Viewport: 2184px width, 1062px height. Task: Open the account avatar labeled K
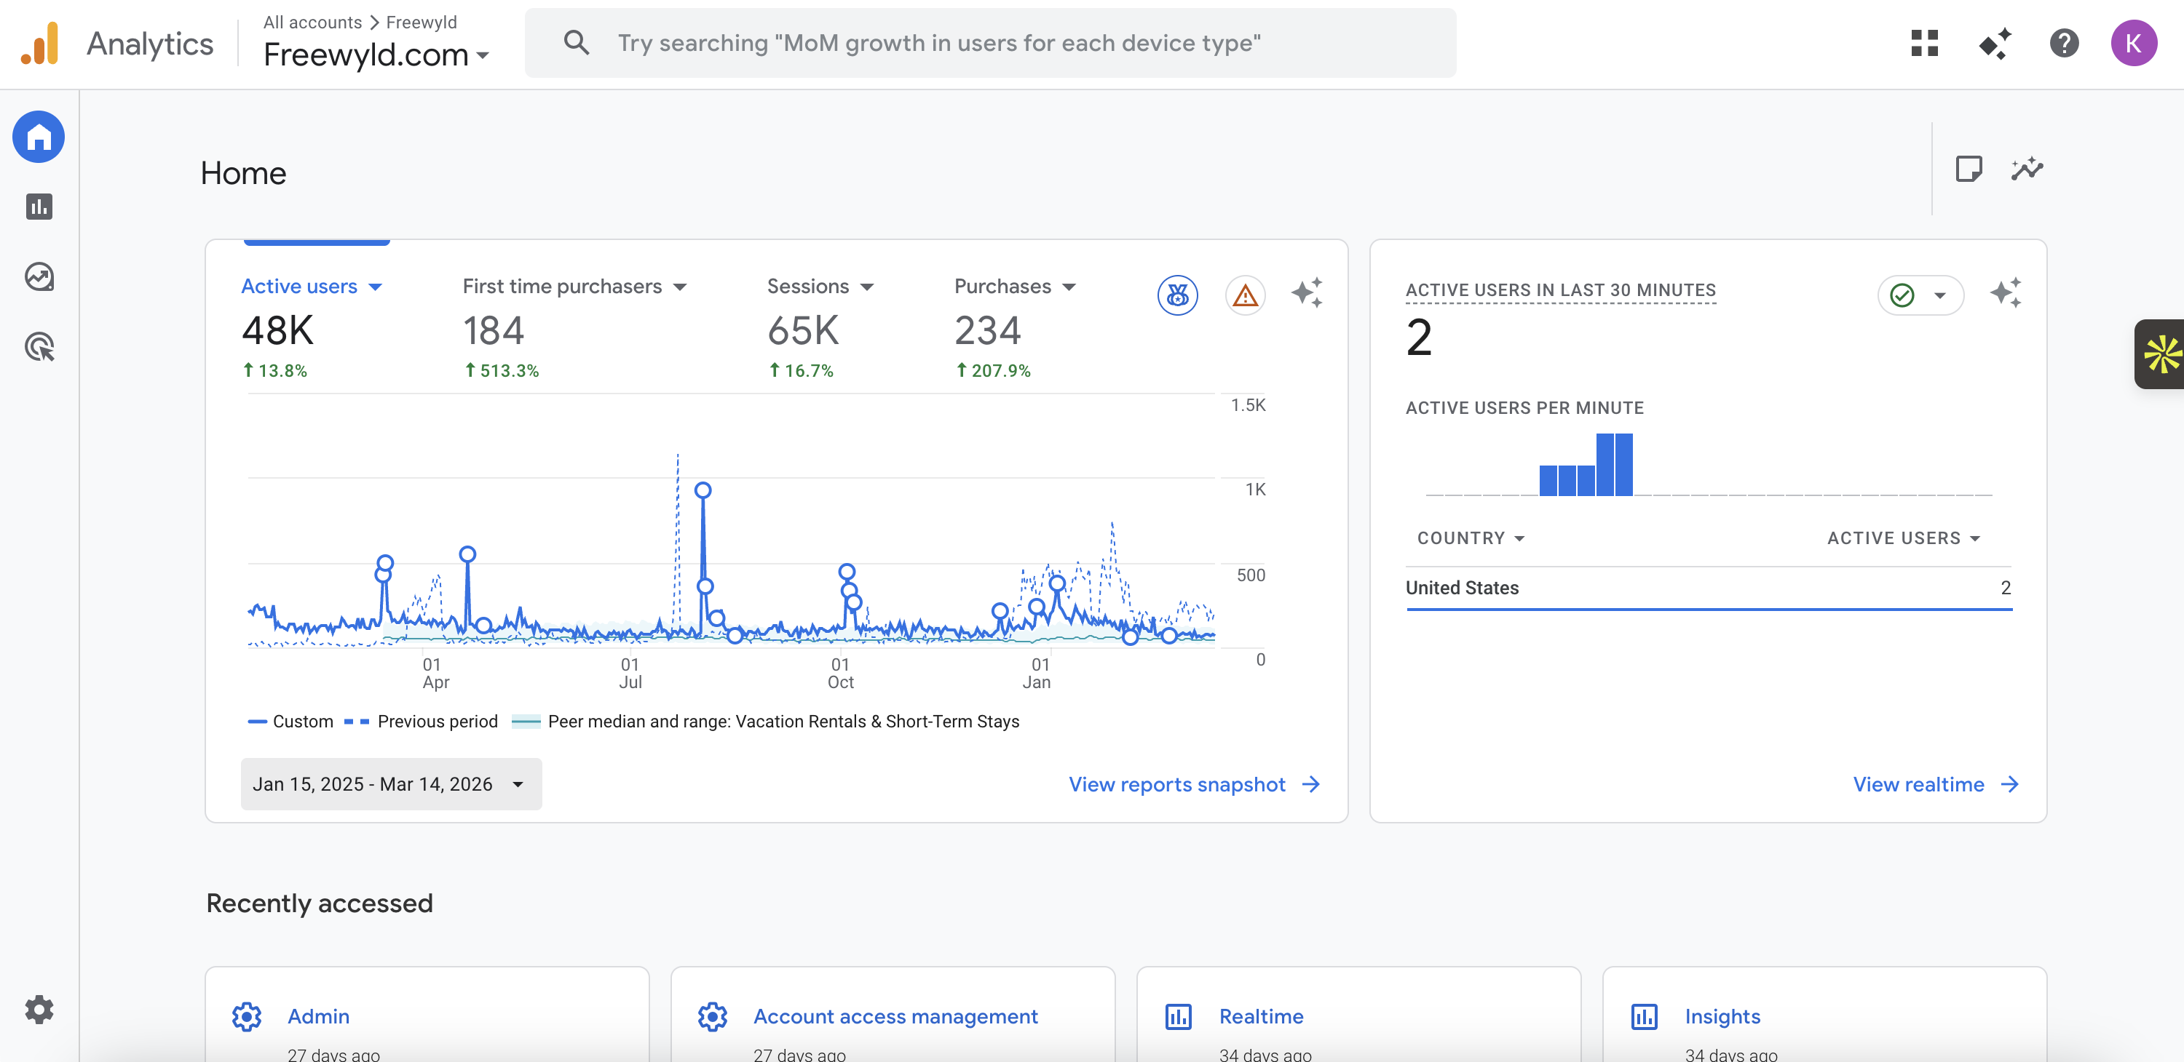pyautogui.click(x=2133, y=43)
